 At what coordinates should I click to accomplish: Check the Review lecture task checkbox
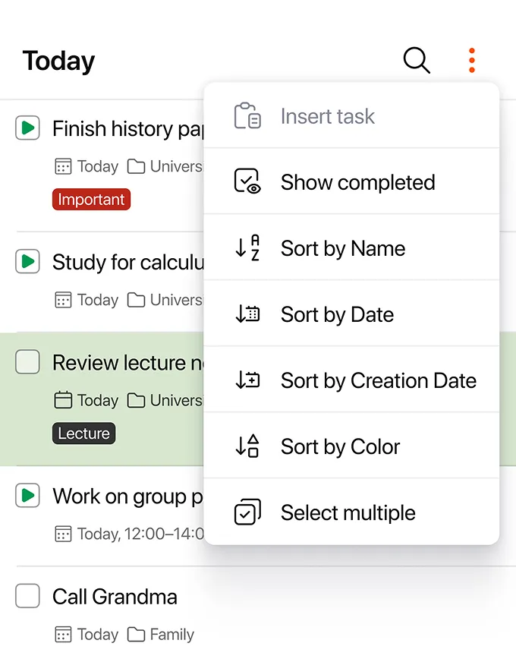[x=28, y=362]
